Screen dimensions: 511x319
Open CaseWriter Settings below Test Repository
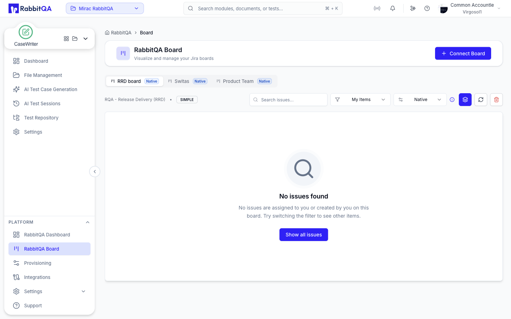point(49,132)
